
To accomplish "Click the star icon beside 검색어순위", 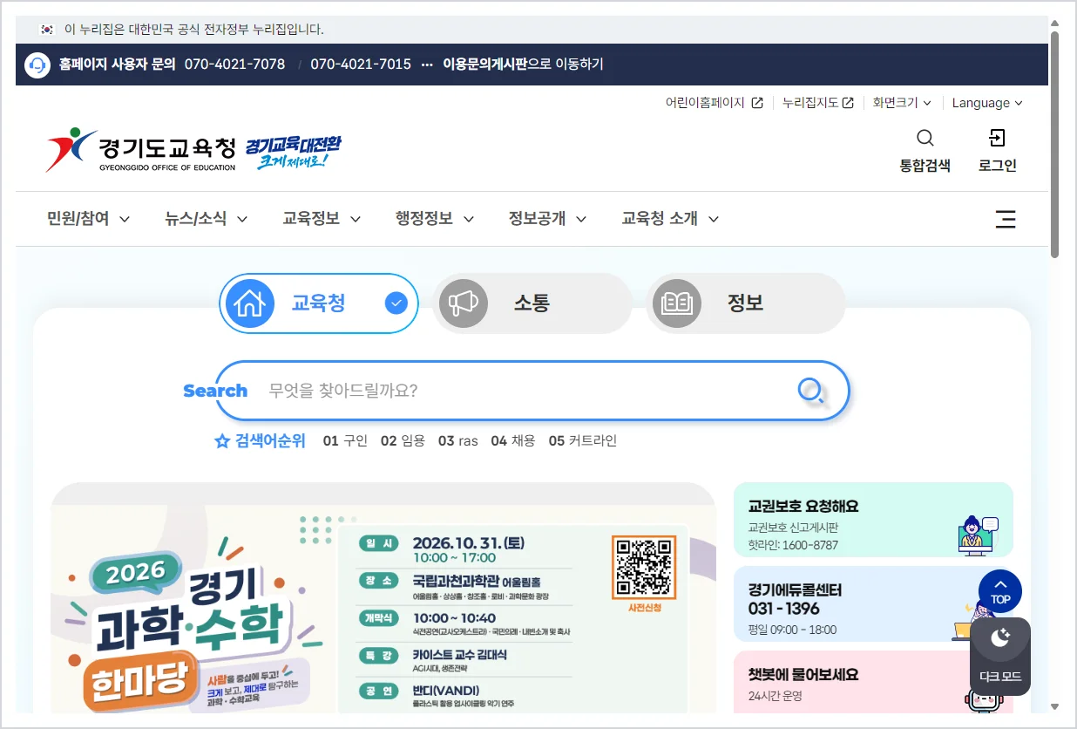I will 222,441.
